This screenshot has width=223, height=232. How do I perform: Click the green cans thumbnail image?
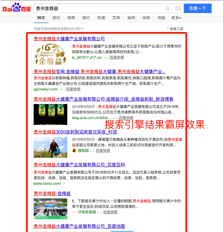[50, 114]
